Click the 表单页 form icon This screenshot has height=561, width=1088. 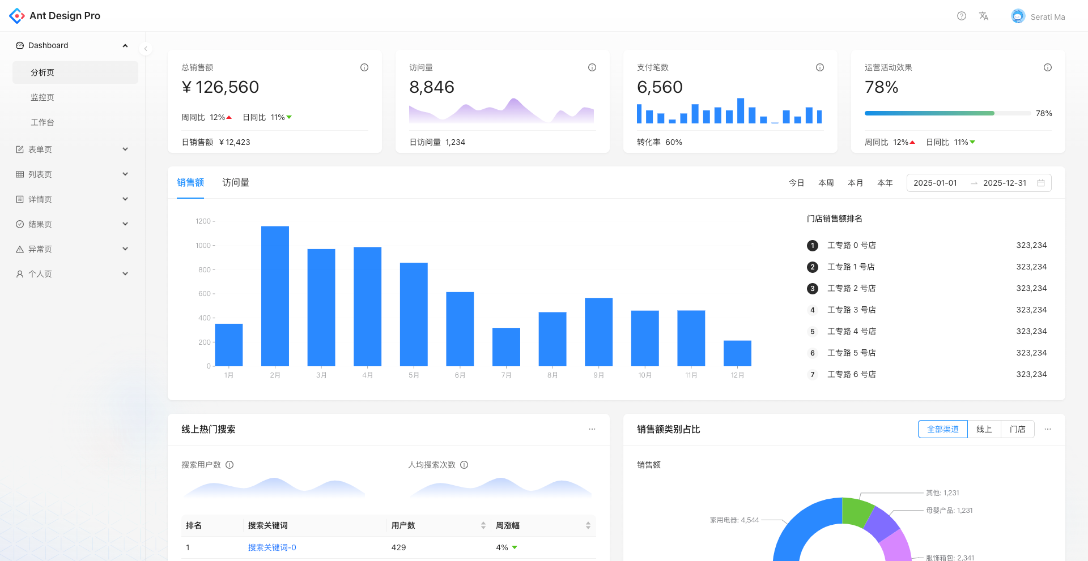click(20, 149)
